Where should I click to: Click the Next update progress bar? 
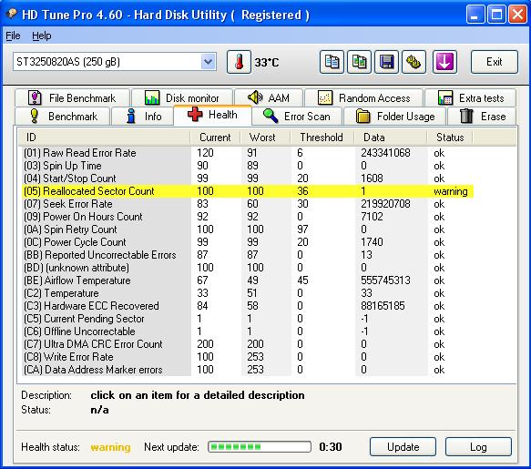point(260,447)
